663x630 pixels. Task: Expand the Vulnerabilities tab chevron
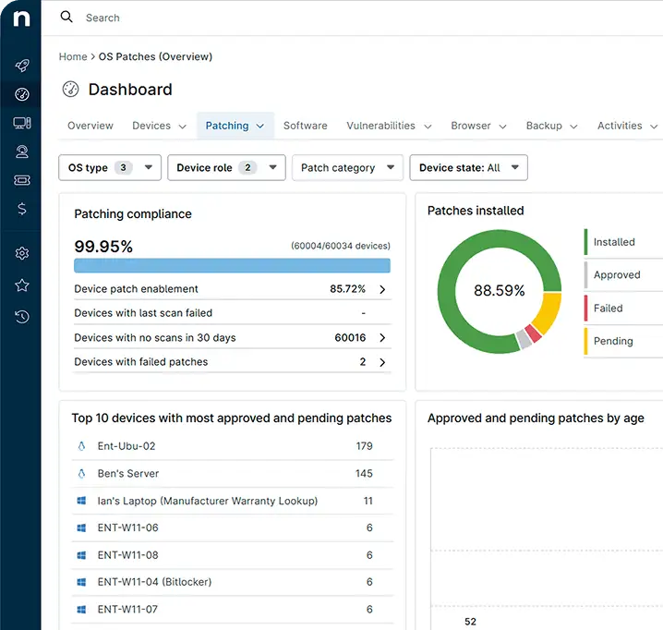coord(428,127)
